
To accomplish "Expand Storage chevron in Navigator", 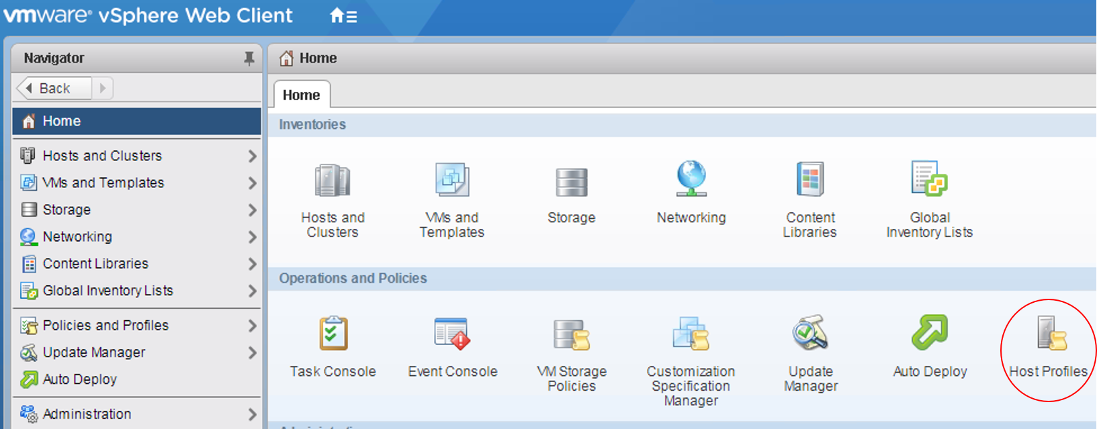I will point(252,209).
